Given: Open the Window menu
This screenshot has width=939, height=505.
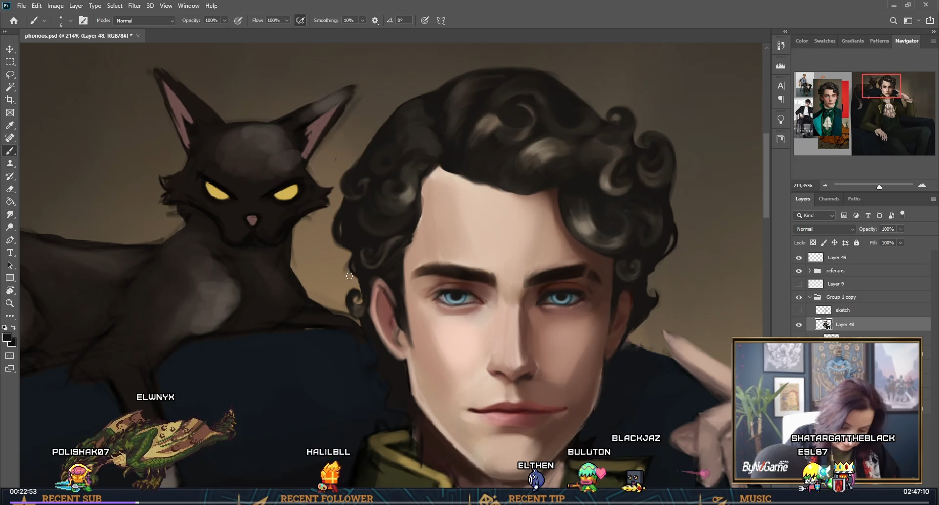Looking at the screenshot, I should click(188, 6).
